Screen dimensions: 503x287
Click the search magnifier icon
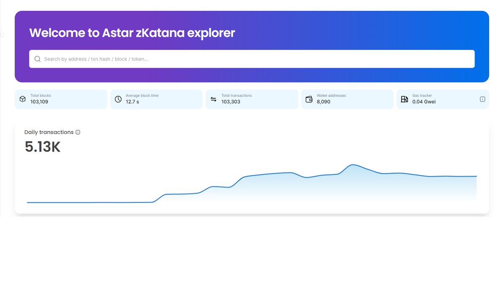[37, 59]
